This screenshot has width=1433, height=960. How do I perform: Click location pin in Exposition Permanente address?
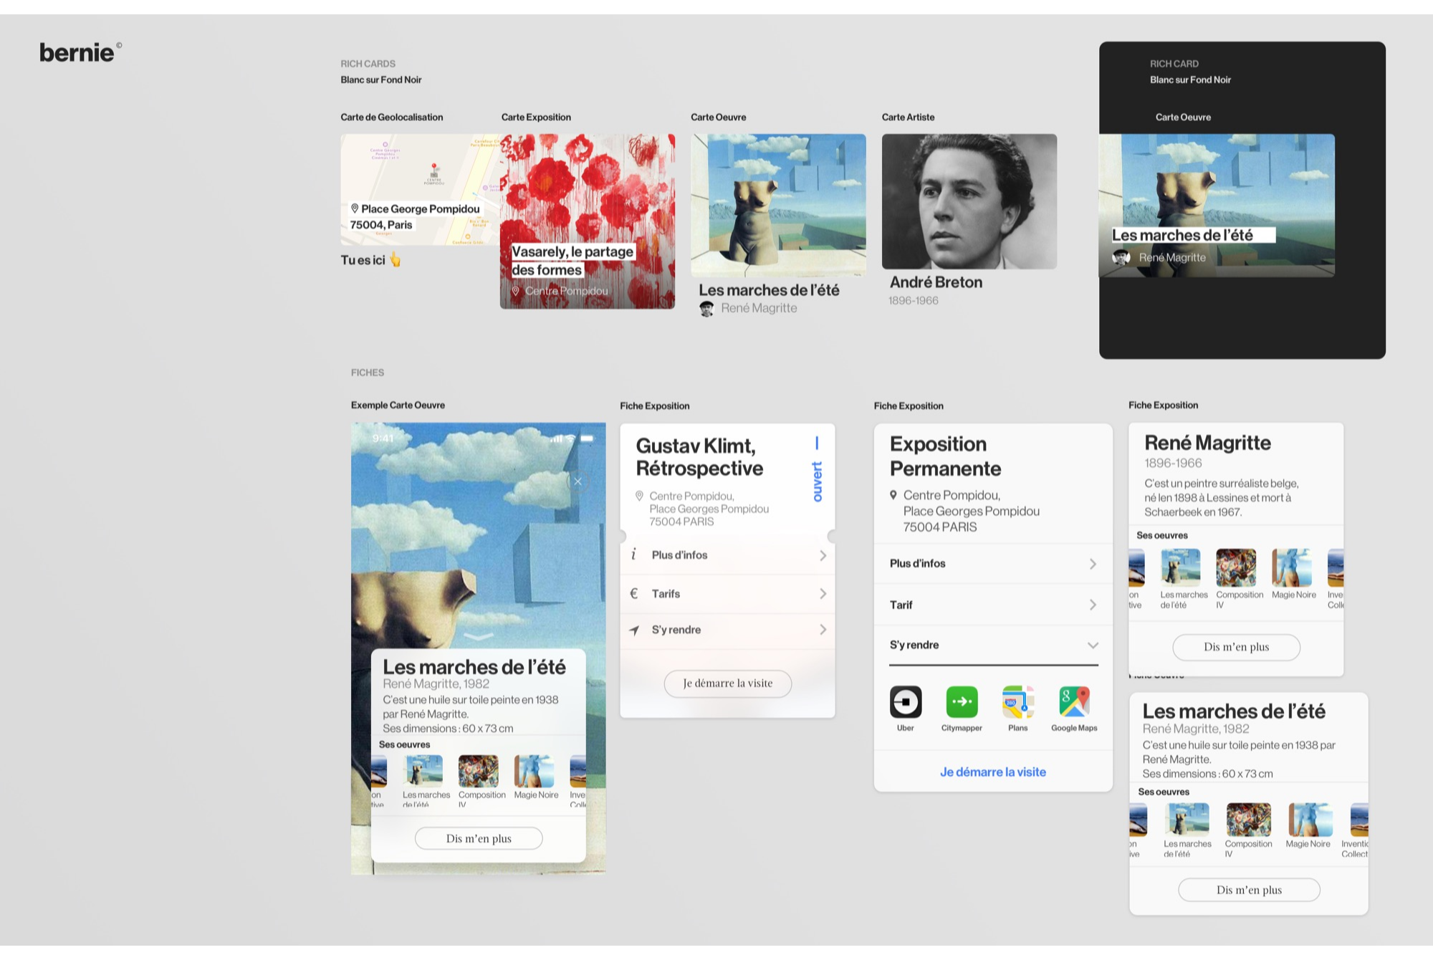(x=893, y=495)
